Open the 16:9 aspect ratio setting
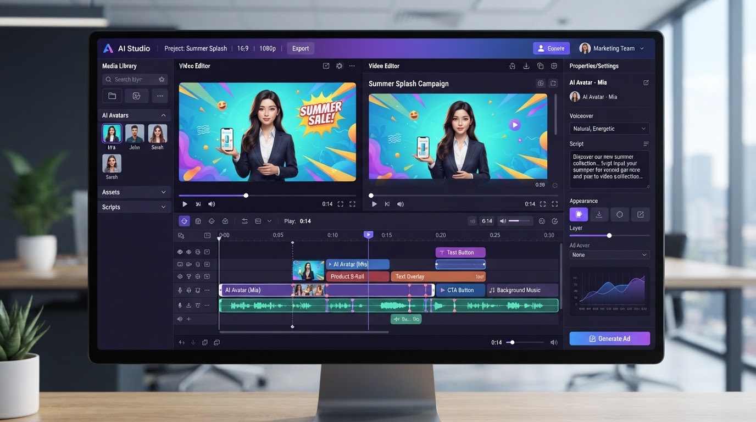 coord(243,48)
